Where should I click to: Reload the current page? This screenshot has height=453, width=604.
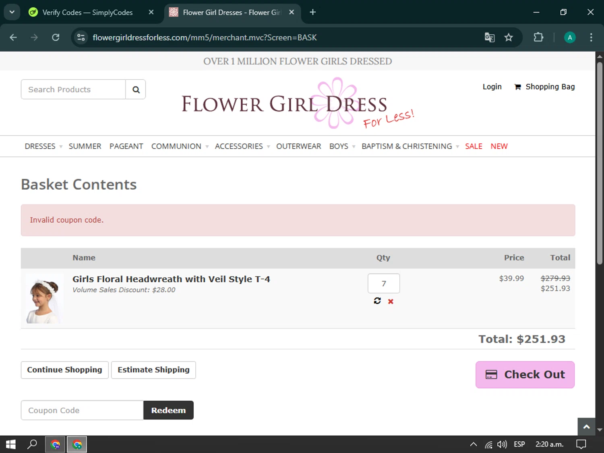point(56,37)
